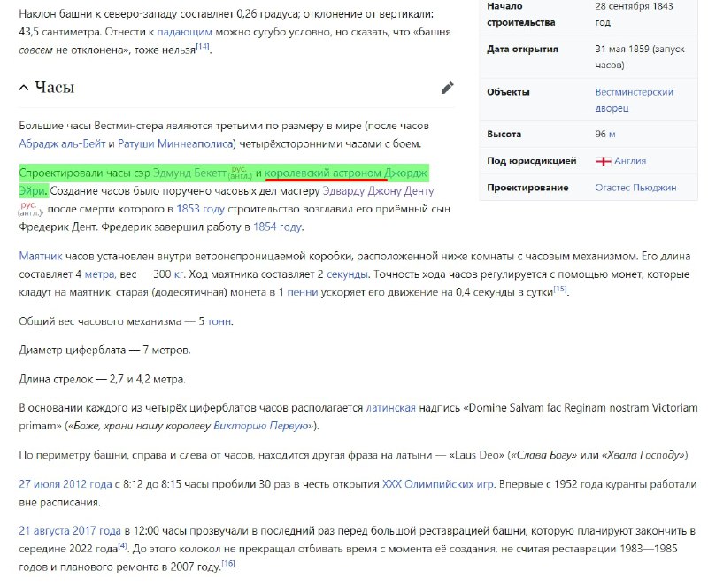Follow the Викторию Первую link

click(260, 426)
